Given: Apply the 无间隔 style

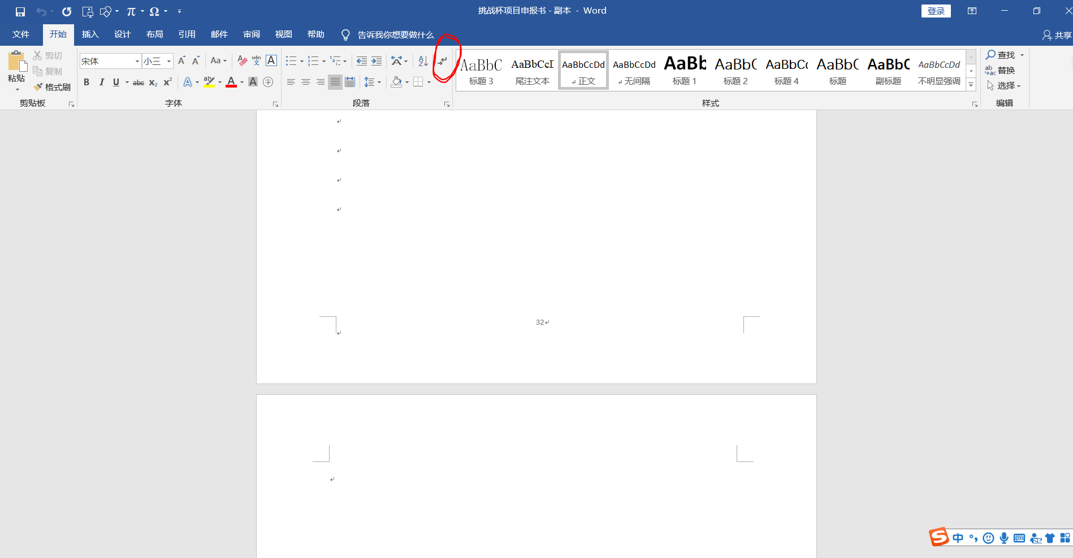Looking at the screenshot, I should (634, 70).
